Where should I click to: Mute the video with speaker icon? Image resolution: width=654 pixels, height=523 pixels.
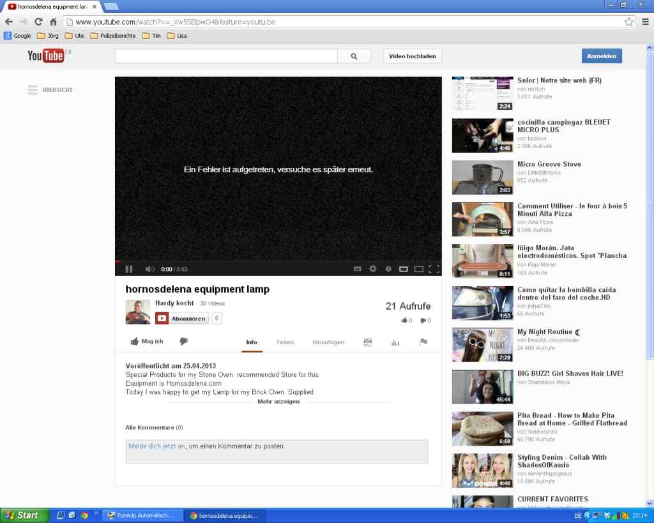click(149, 269)
